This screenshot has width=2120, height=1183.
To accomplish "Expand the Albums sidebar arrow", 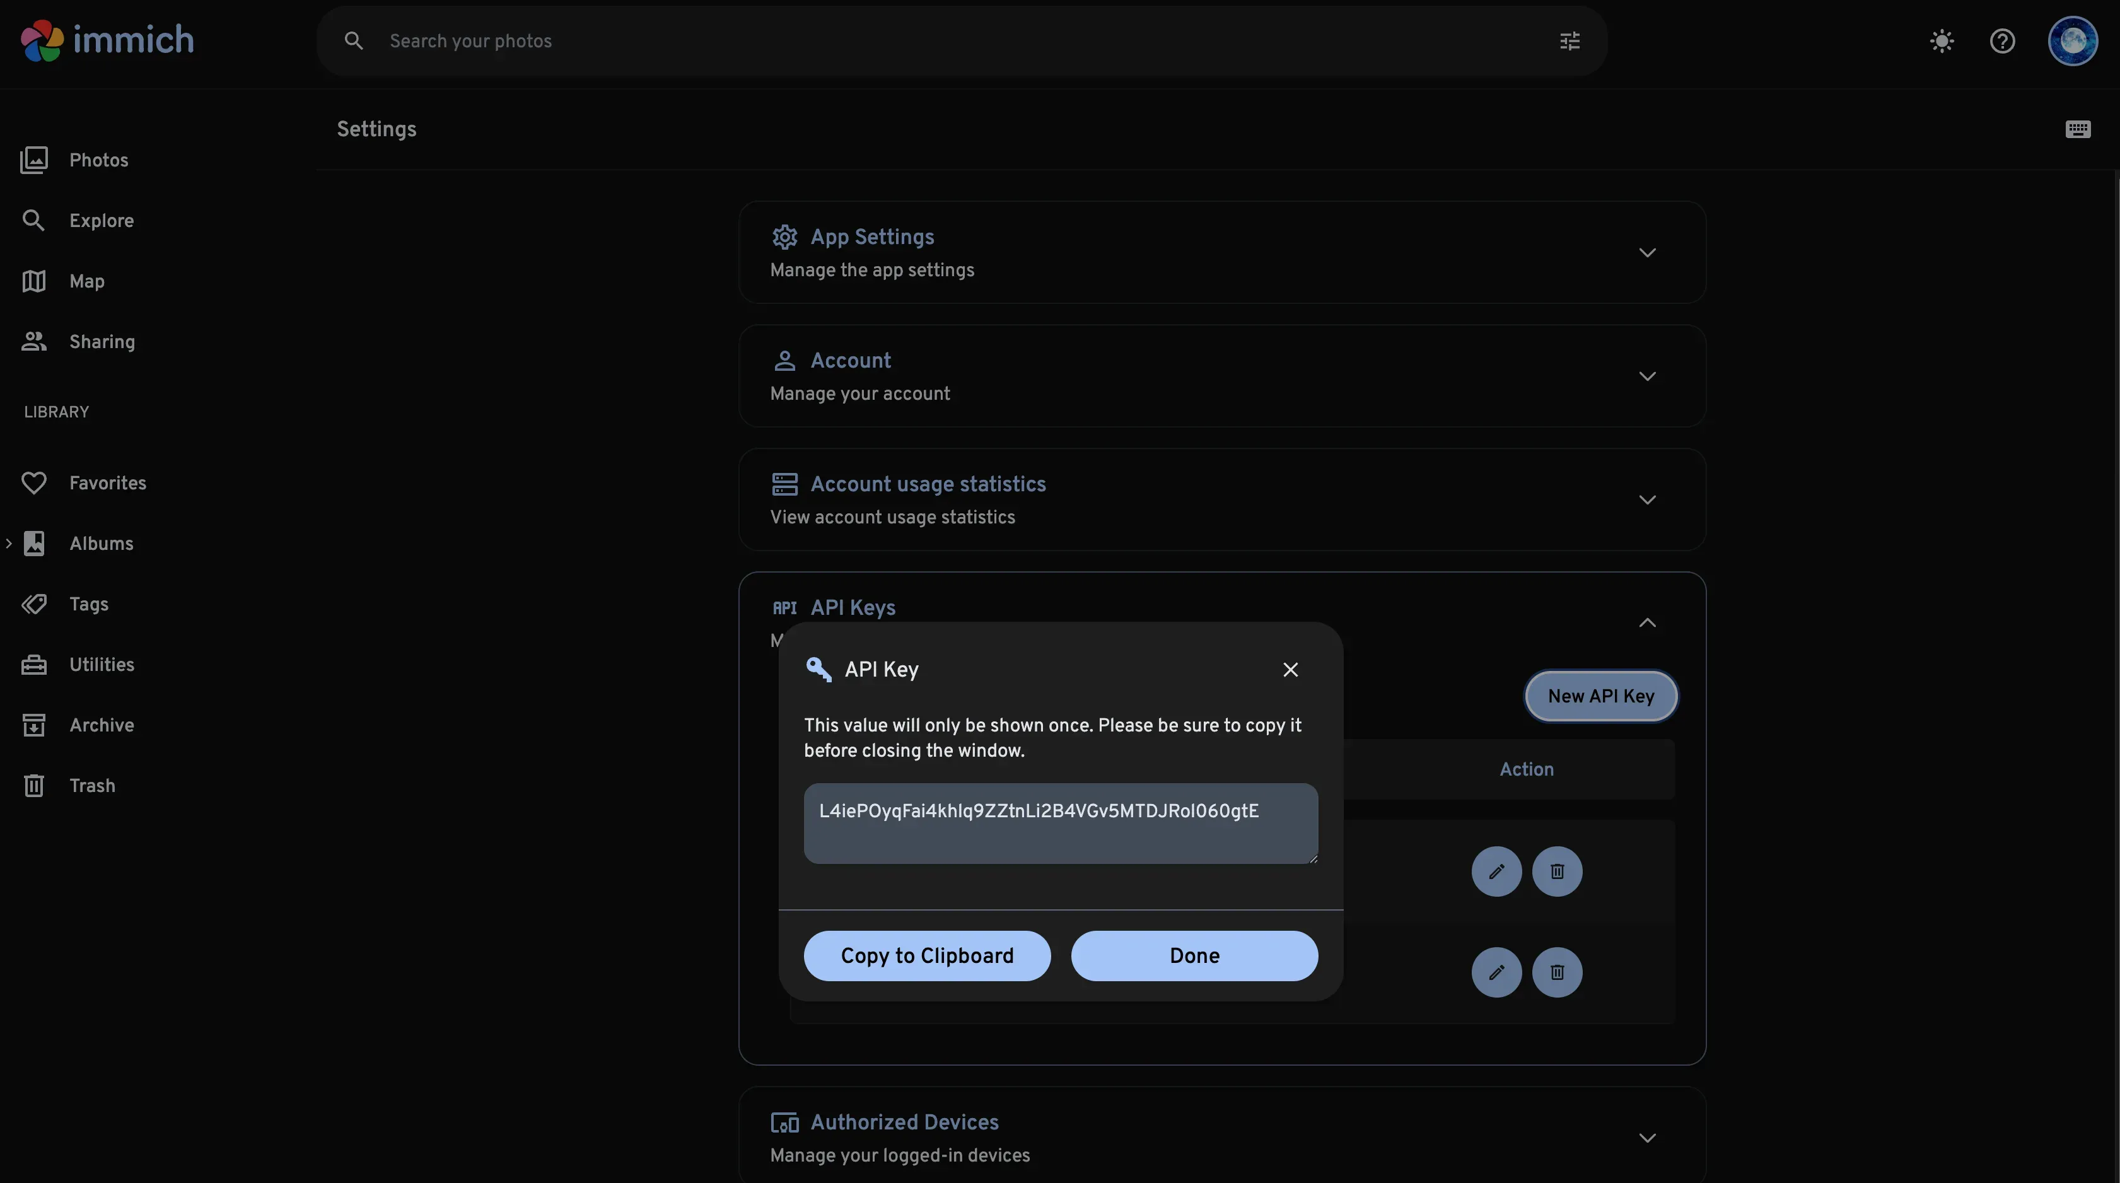I will tap(9, 544).
